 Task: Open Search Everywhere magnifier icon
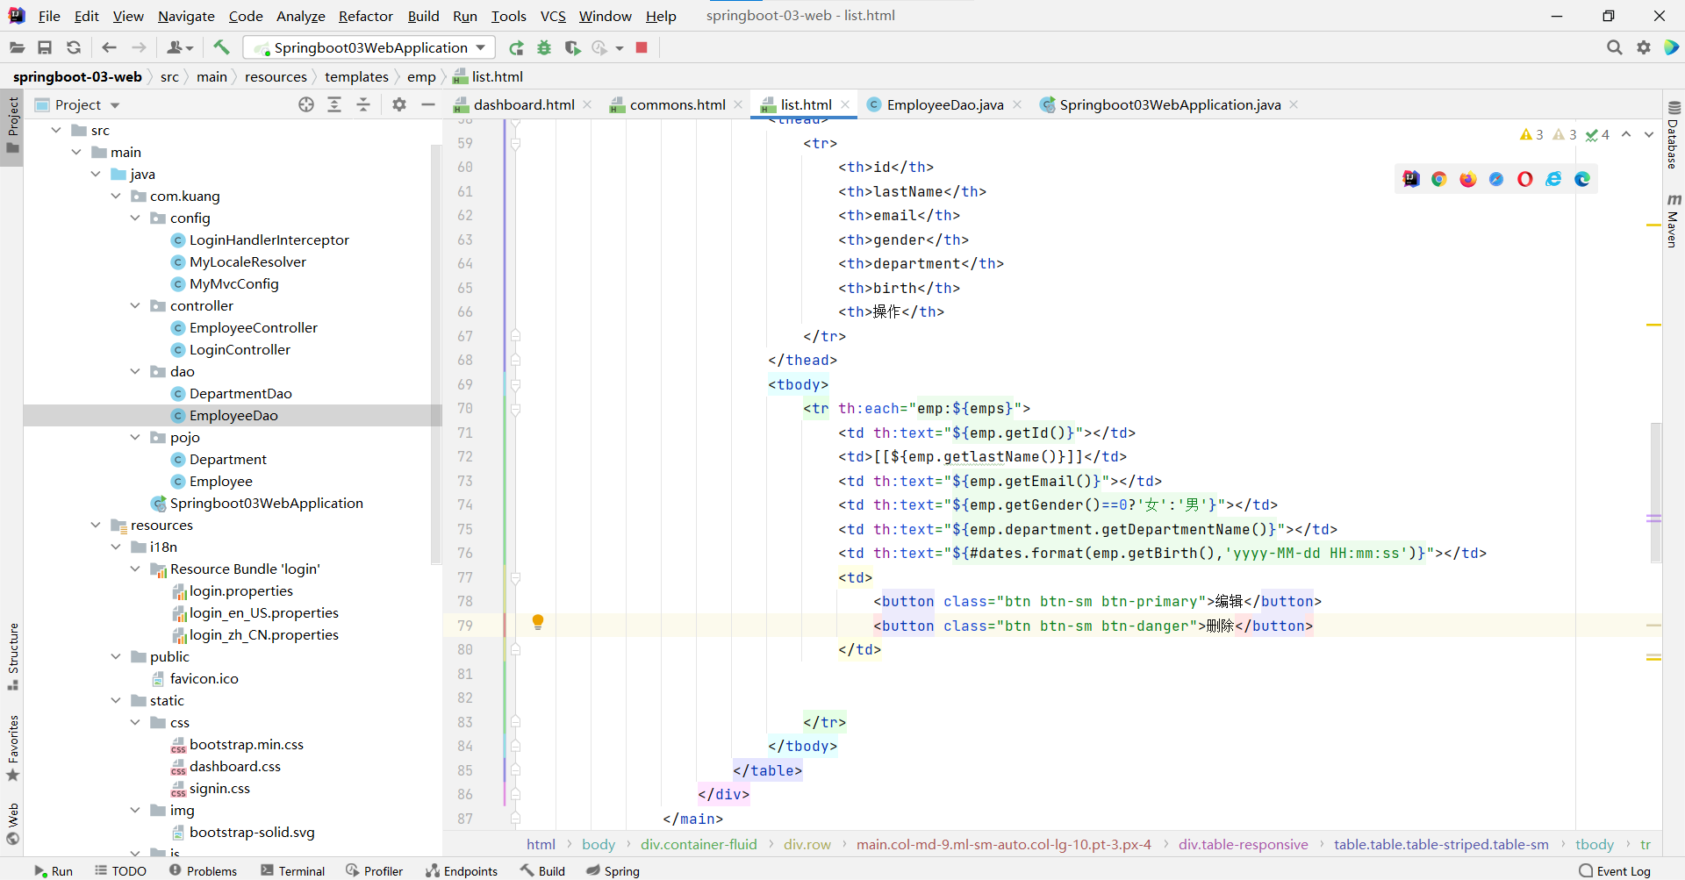(x=1614, y=47)
